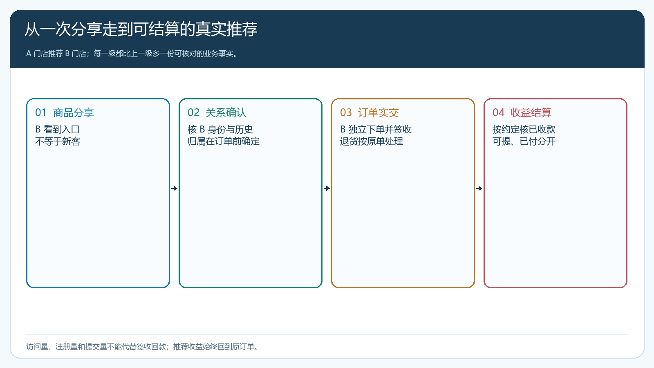Click the text 不等于新客
654x368 pixels.
(58, 141)
